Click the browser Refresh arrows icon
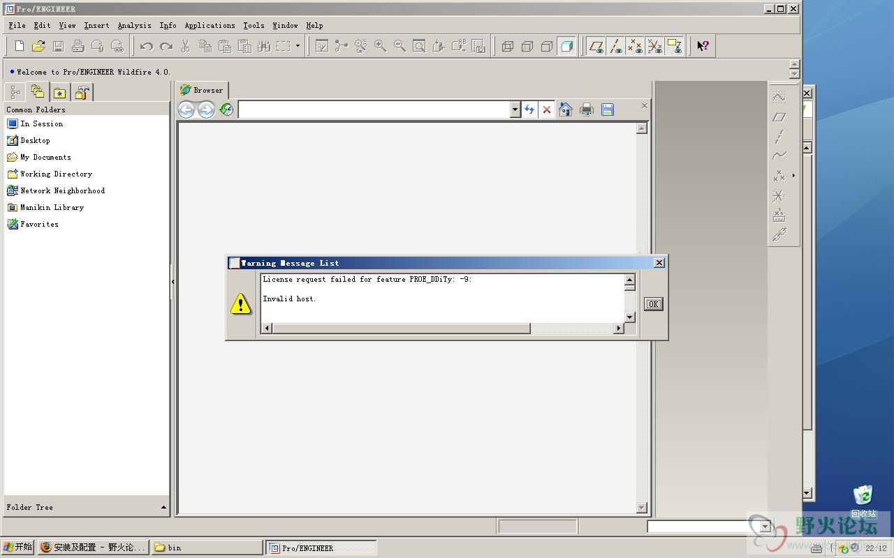Viewport: 894px width, 558px height. click(529, 110)
